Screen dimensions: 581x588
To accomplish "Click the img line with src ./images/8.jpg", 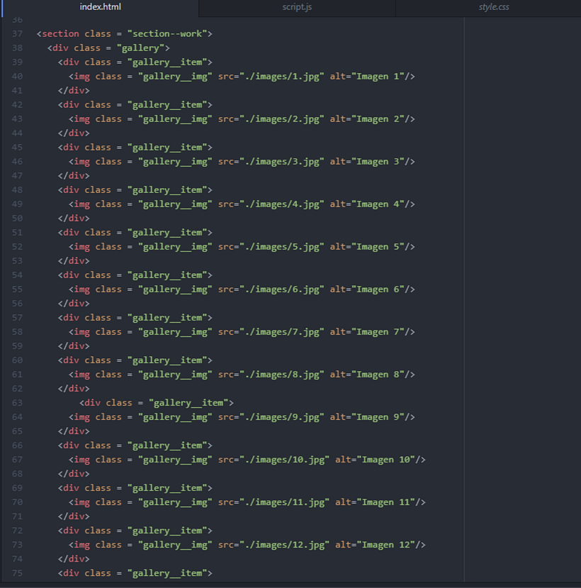I will (x=242, y=375).
